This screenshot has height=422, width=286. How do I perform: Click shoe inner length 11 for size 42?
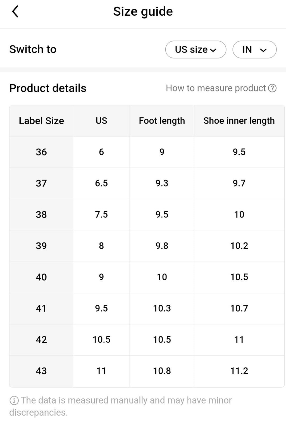tap(239, 340)
